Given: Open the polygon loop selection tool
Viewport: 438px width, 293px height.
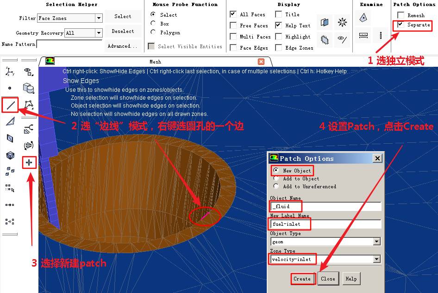Looking at the screenshot, I should (x=29, y=105).
